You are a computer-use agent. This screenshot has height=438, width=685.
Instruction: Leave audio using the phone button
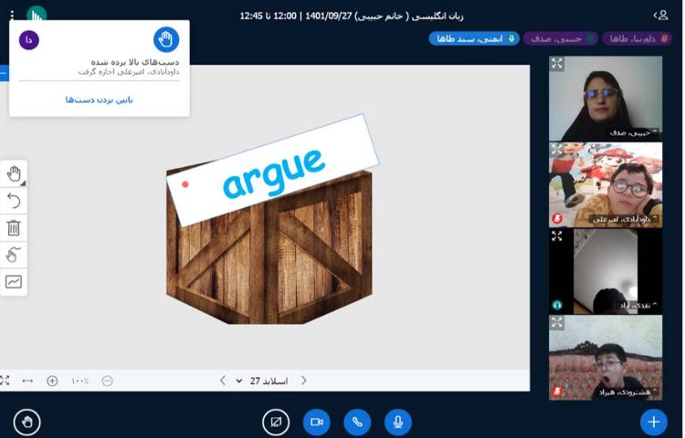tap(357, 421)
